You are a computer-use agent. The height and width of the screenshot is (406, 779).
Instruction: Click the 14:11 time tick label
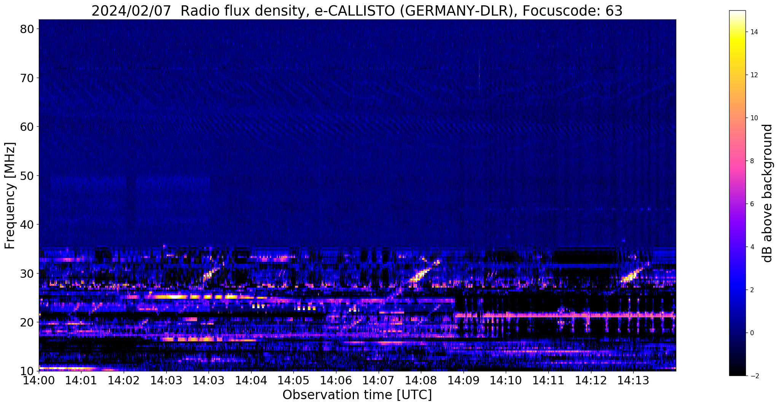pyautogui.click(x=548, y=381)
